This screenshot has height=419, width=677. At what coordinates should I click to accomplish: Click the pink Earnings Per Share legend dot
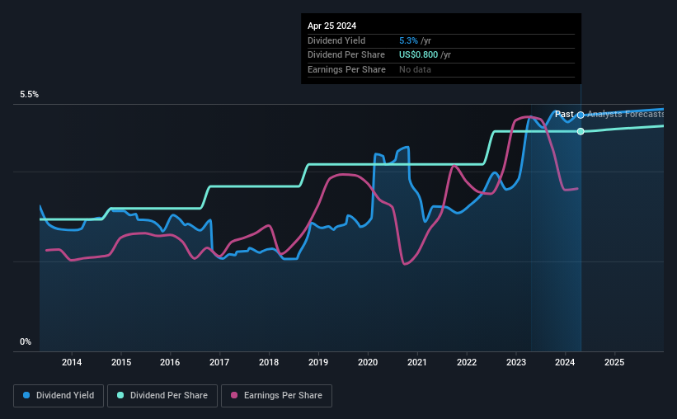click(234, 395)
